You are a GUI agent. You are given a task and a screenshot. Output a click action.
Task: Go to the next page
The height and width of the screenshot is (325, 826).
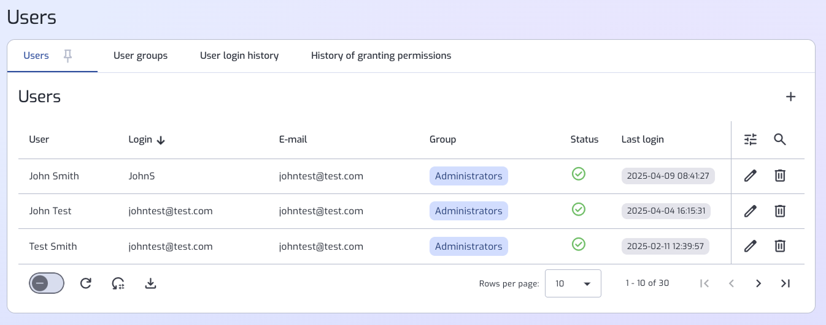pos(758,283)
